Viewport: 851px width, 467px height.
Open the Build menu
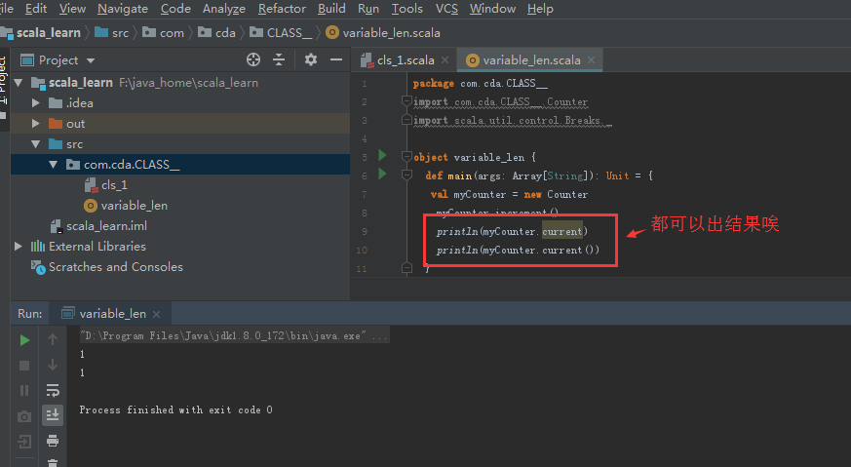(x=331, y=9)
